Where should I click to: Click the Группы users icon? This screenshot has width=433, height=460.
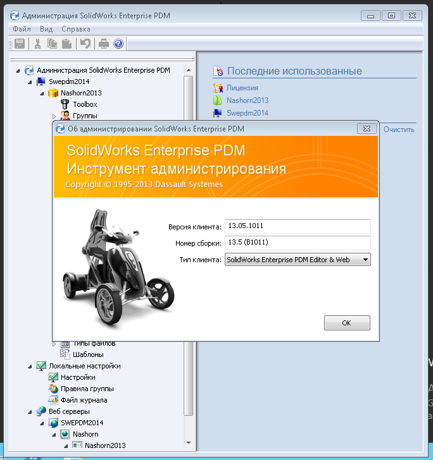click(65, 116)
